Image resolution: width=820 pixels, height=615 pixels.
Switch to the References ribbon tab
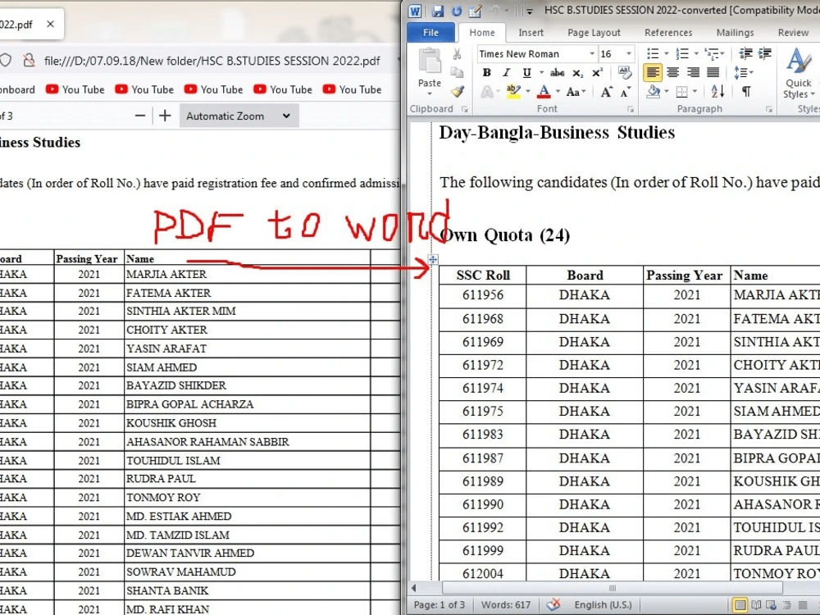(x=668, y=33)
